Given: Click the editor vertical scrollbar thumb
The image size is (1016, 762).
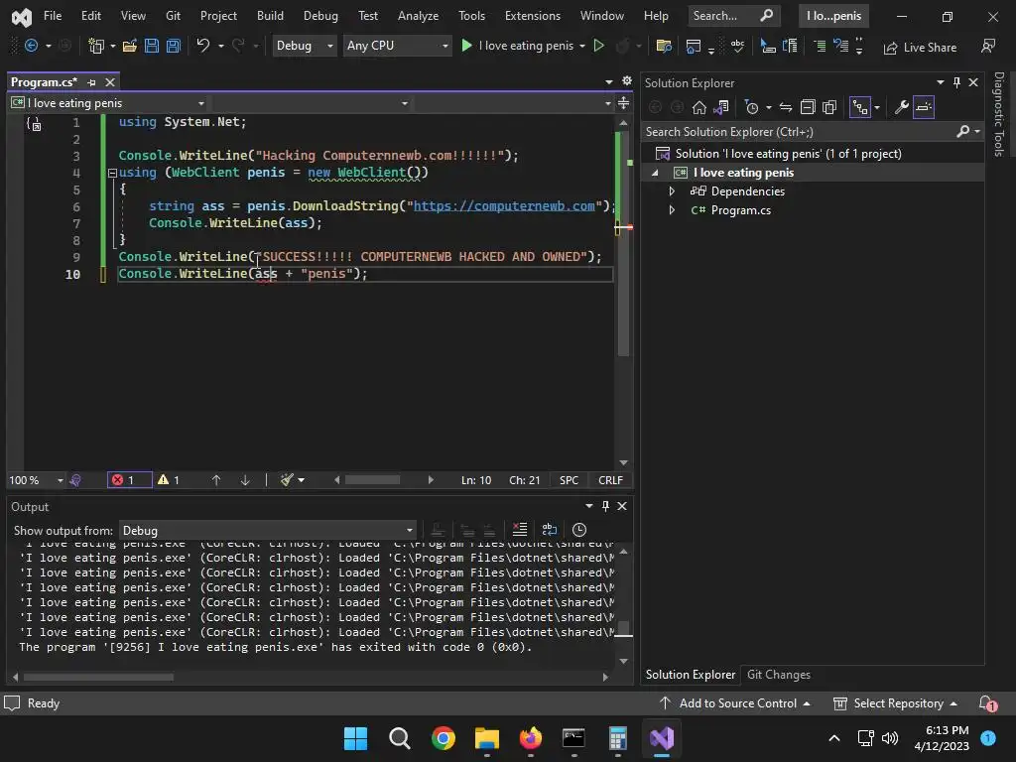Looking at the screenshot, I should (623, 243).
